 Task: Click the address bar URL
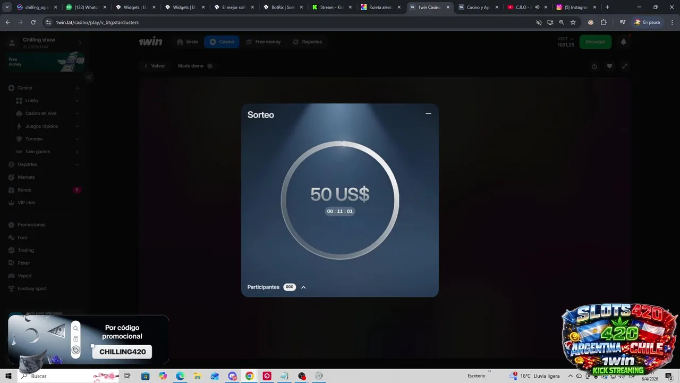tap(97, 22)
